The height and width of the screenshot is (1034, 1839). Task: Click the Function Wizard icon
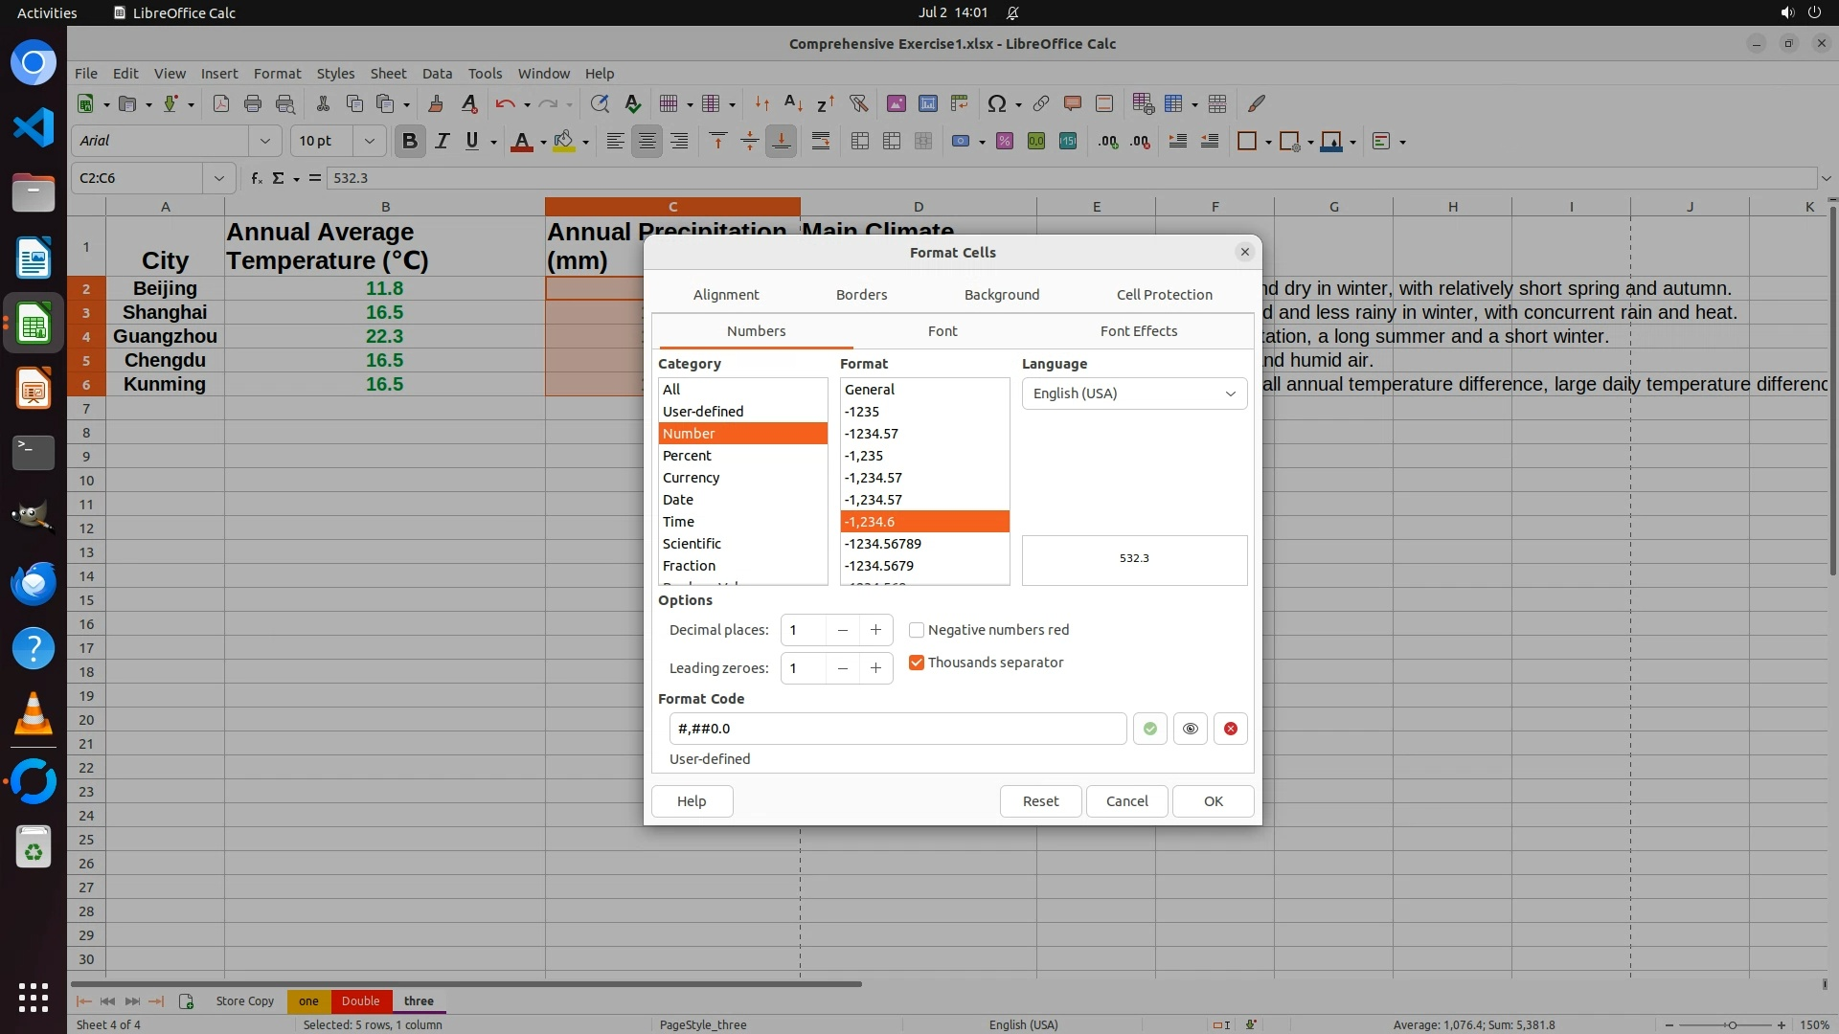click(256, 178)
